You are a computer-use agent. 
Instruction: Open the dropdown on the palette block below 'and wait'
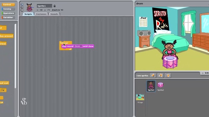point(3,90)
